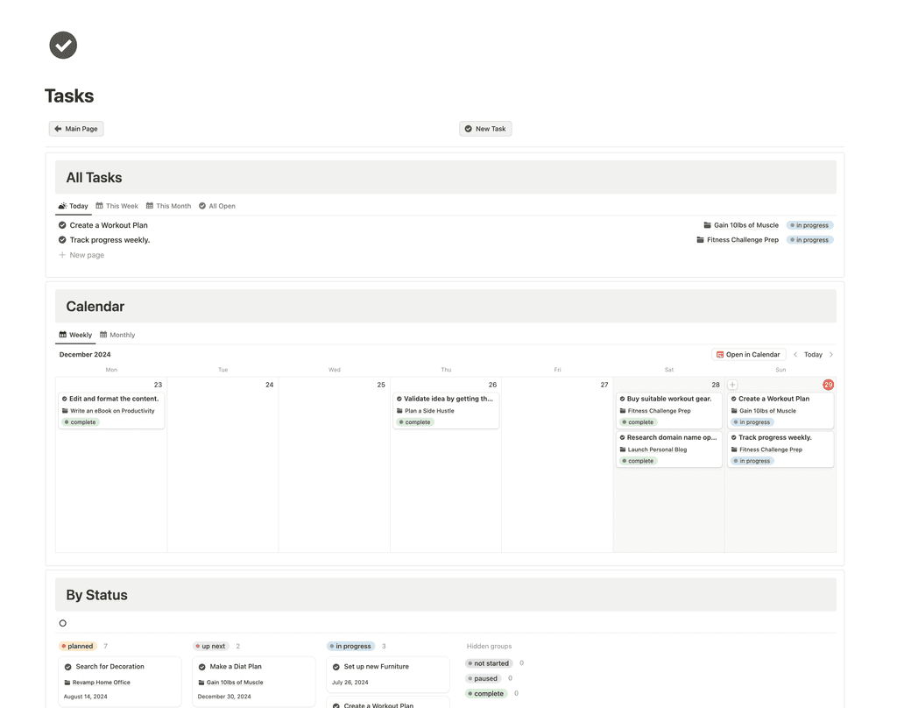Viewport: 897px width, 708px height.
Task: Go back via Main Page button
Action: (x=76, y=129)
